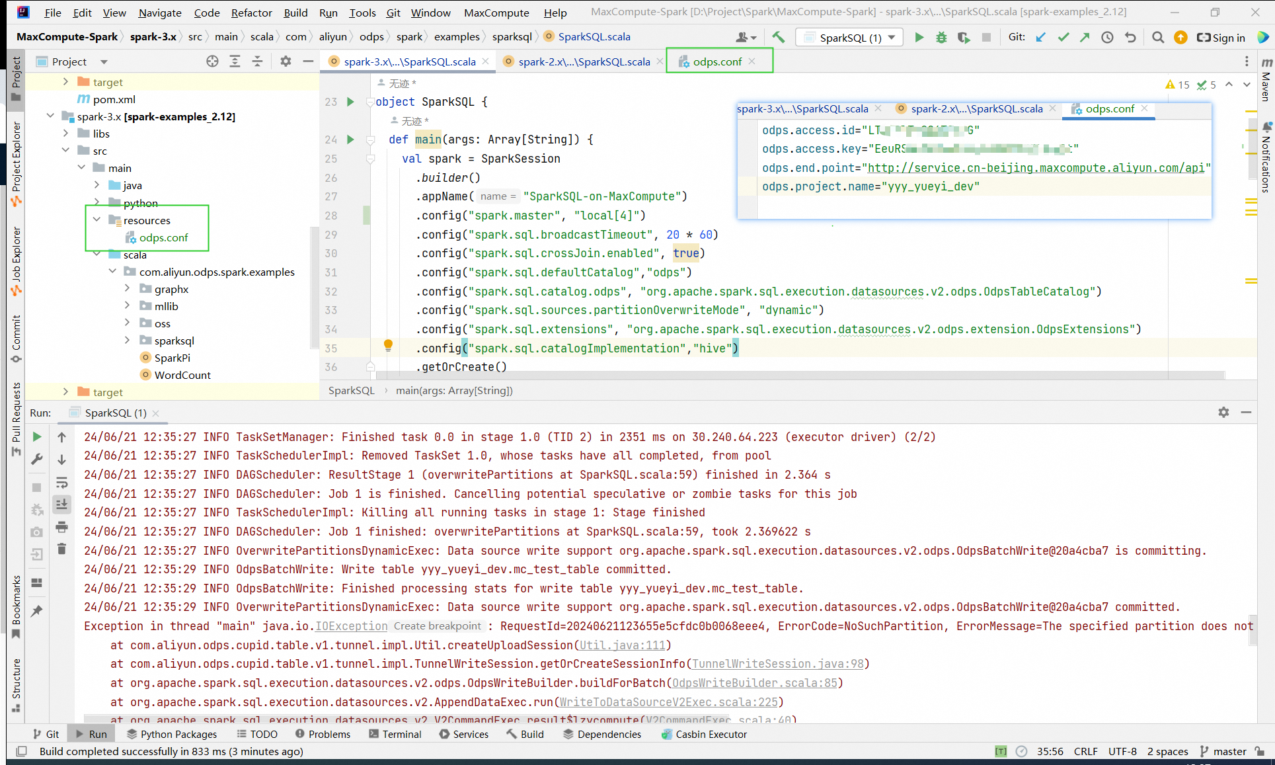
Task: Click the yellow lightbulb intention icon
Action: coord(388,344)
